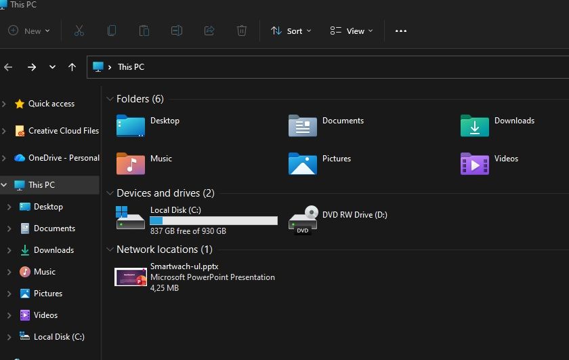569x360 pixels.
Task: Click the Delete trash can icon
Action: point(242,31)
